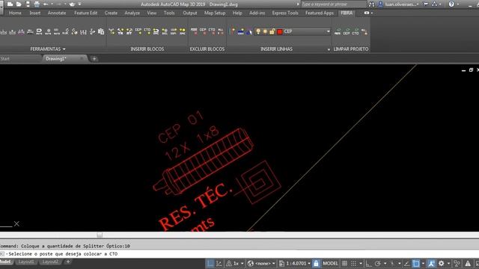Click the RBS clean project icon
Viewport: 479px width, 269px height.
[338, 31]
